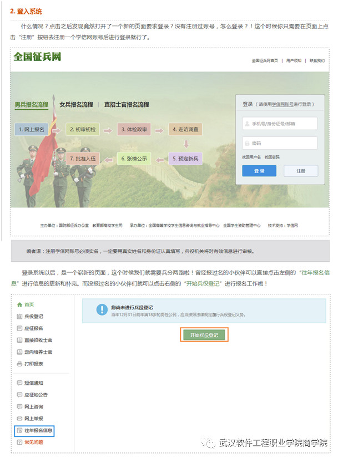Screen dimensions: 338x458
Task: Click the 短信通知 message icon
Action: click(x=20, y=383)
